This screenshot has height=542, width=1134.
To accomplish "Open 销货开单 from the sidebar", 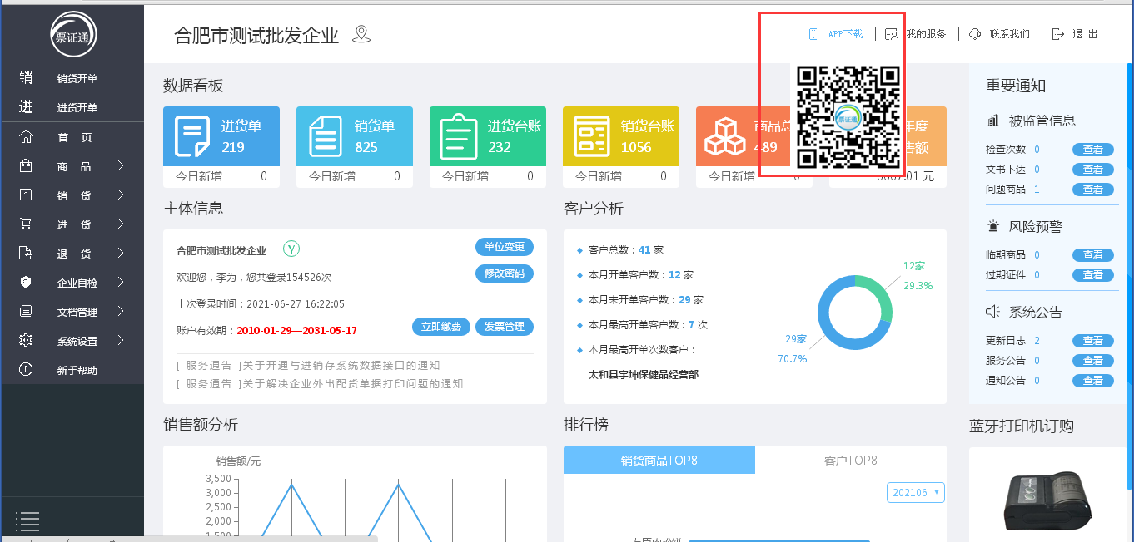I will [77, 78].
